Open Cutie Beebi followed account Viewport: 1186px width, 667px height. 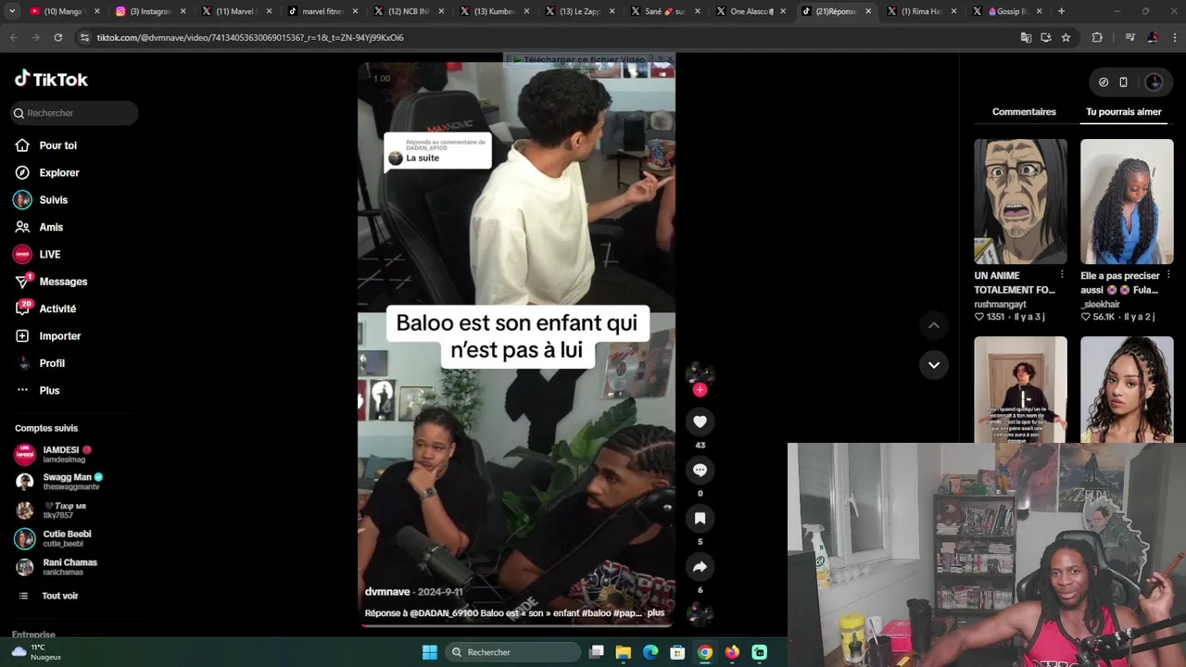click(65, 538)
